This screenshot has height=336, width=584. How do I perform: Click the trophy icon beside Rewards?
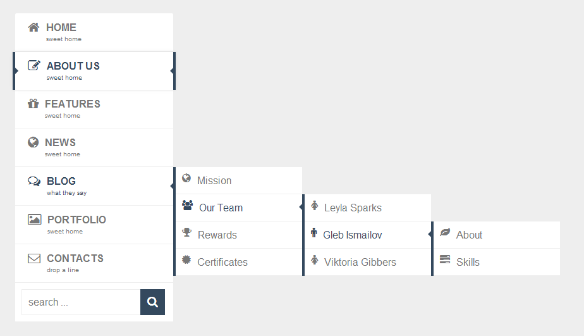pos(186,233)
